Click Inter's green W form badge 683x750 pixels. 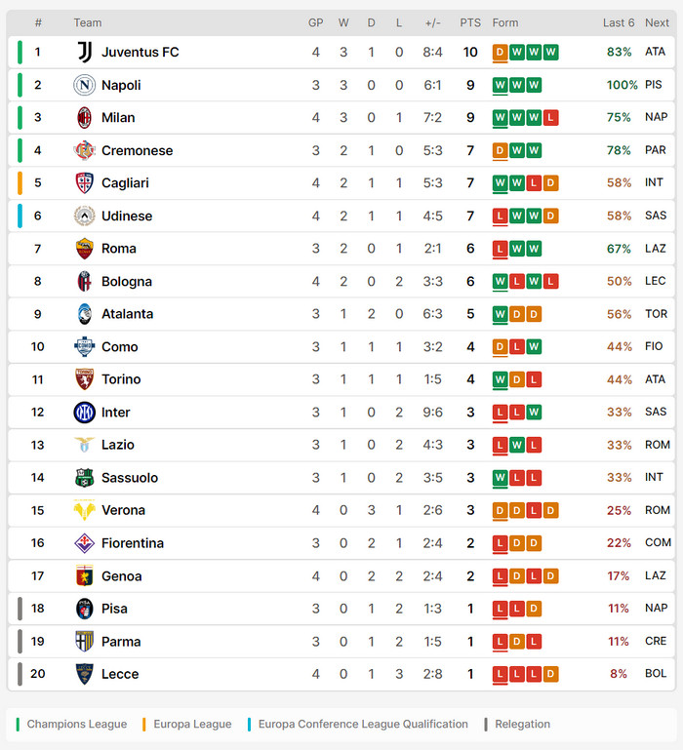click(534, 413)
